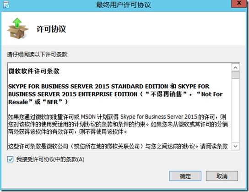
Task: Click the package box with green arrow icon
Action: (18, 28)
